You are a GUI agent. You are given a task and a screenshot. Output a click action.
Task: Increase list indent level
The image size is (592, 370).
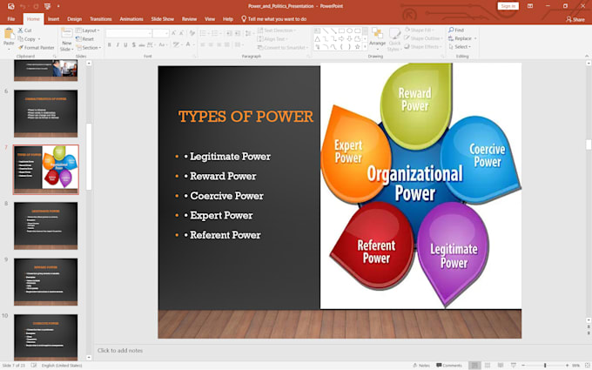pyautogui.click(x=238, y=33)
